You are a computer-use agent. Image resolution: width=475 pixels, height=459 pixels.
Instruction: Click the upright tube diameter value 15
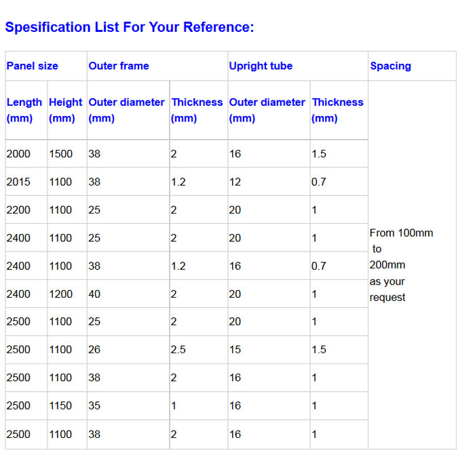pos(235,350)
